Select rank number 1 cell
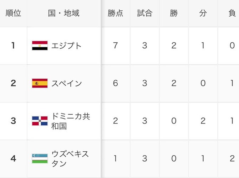239x178 pixels. (14, 46)
